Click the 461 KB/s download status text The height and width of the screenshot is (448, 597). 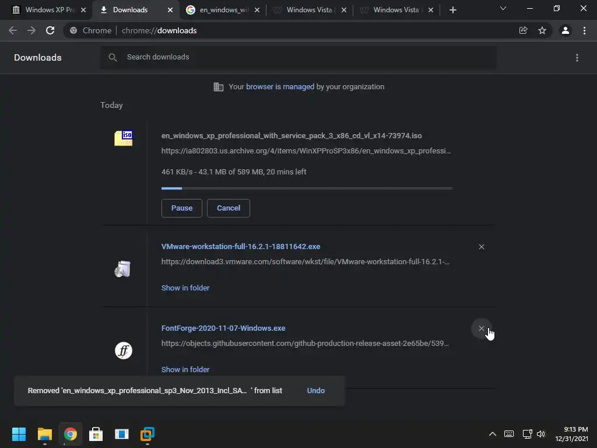(x=234, y=172)
